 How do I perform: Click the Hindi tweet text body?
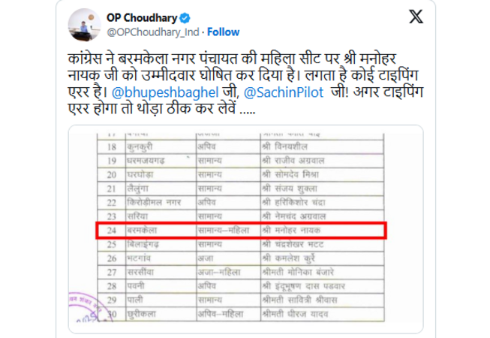click(245, 84)
